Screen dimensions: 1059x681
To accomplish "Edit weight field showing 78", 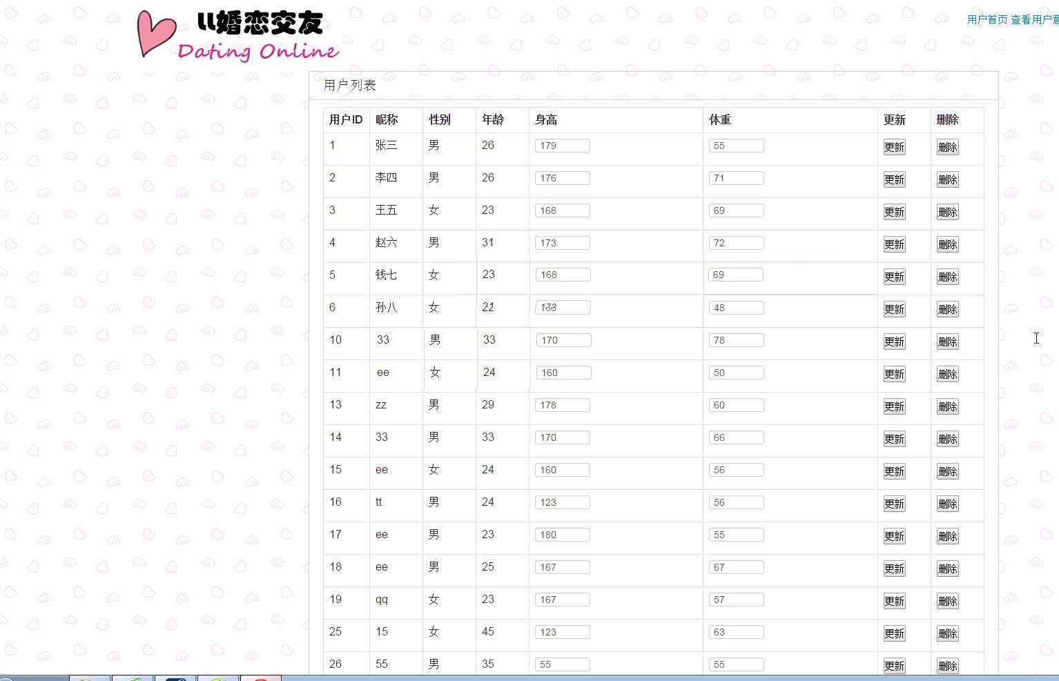I will coord(737,340).
